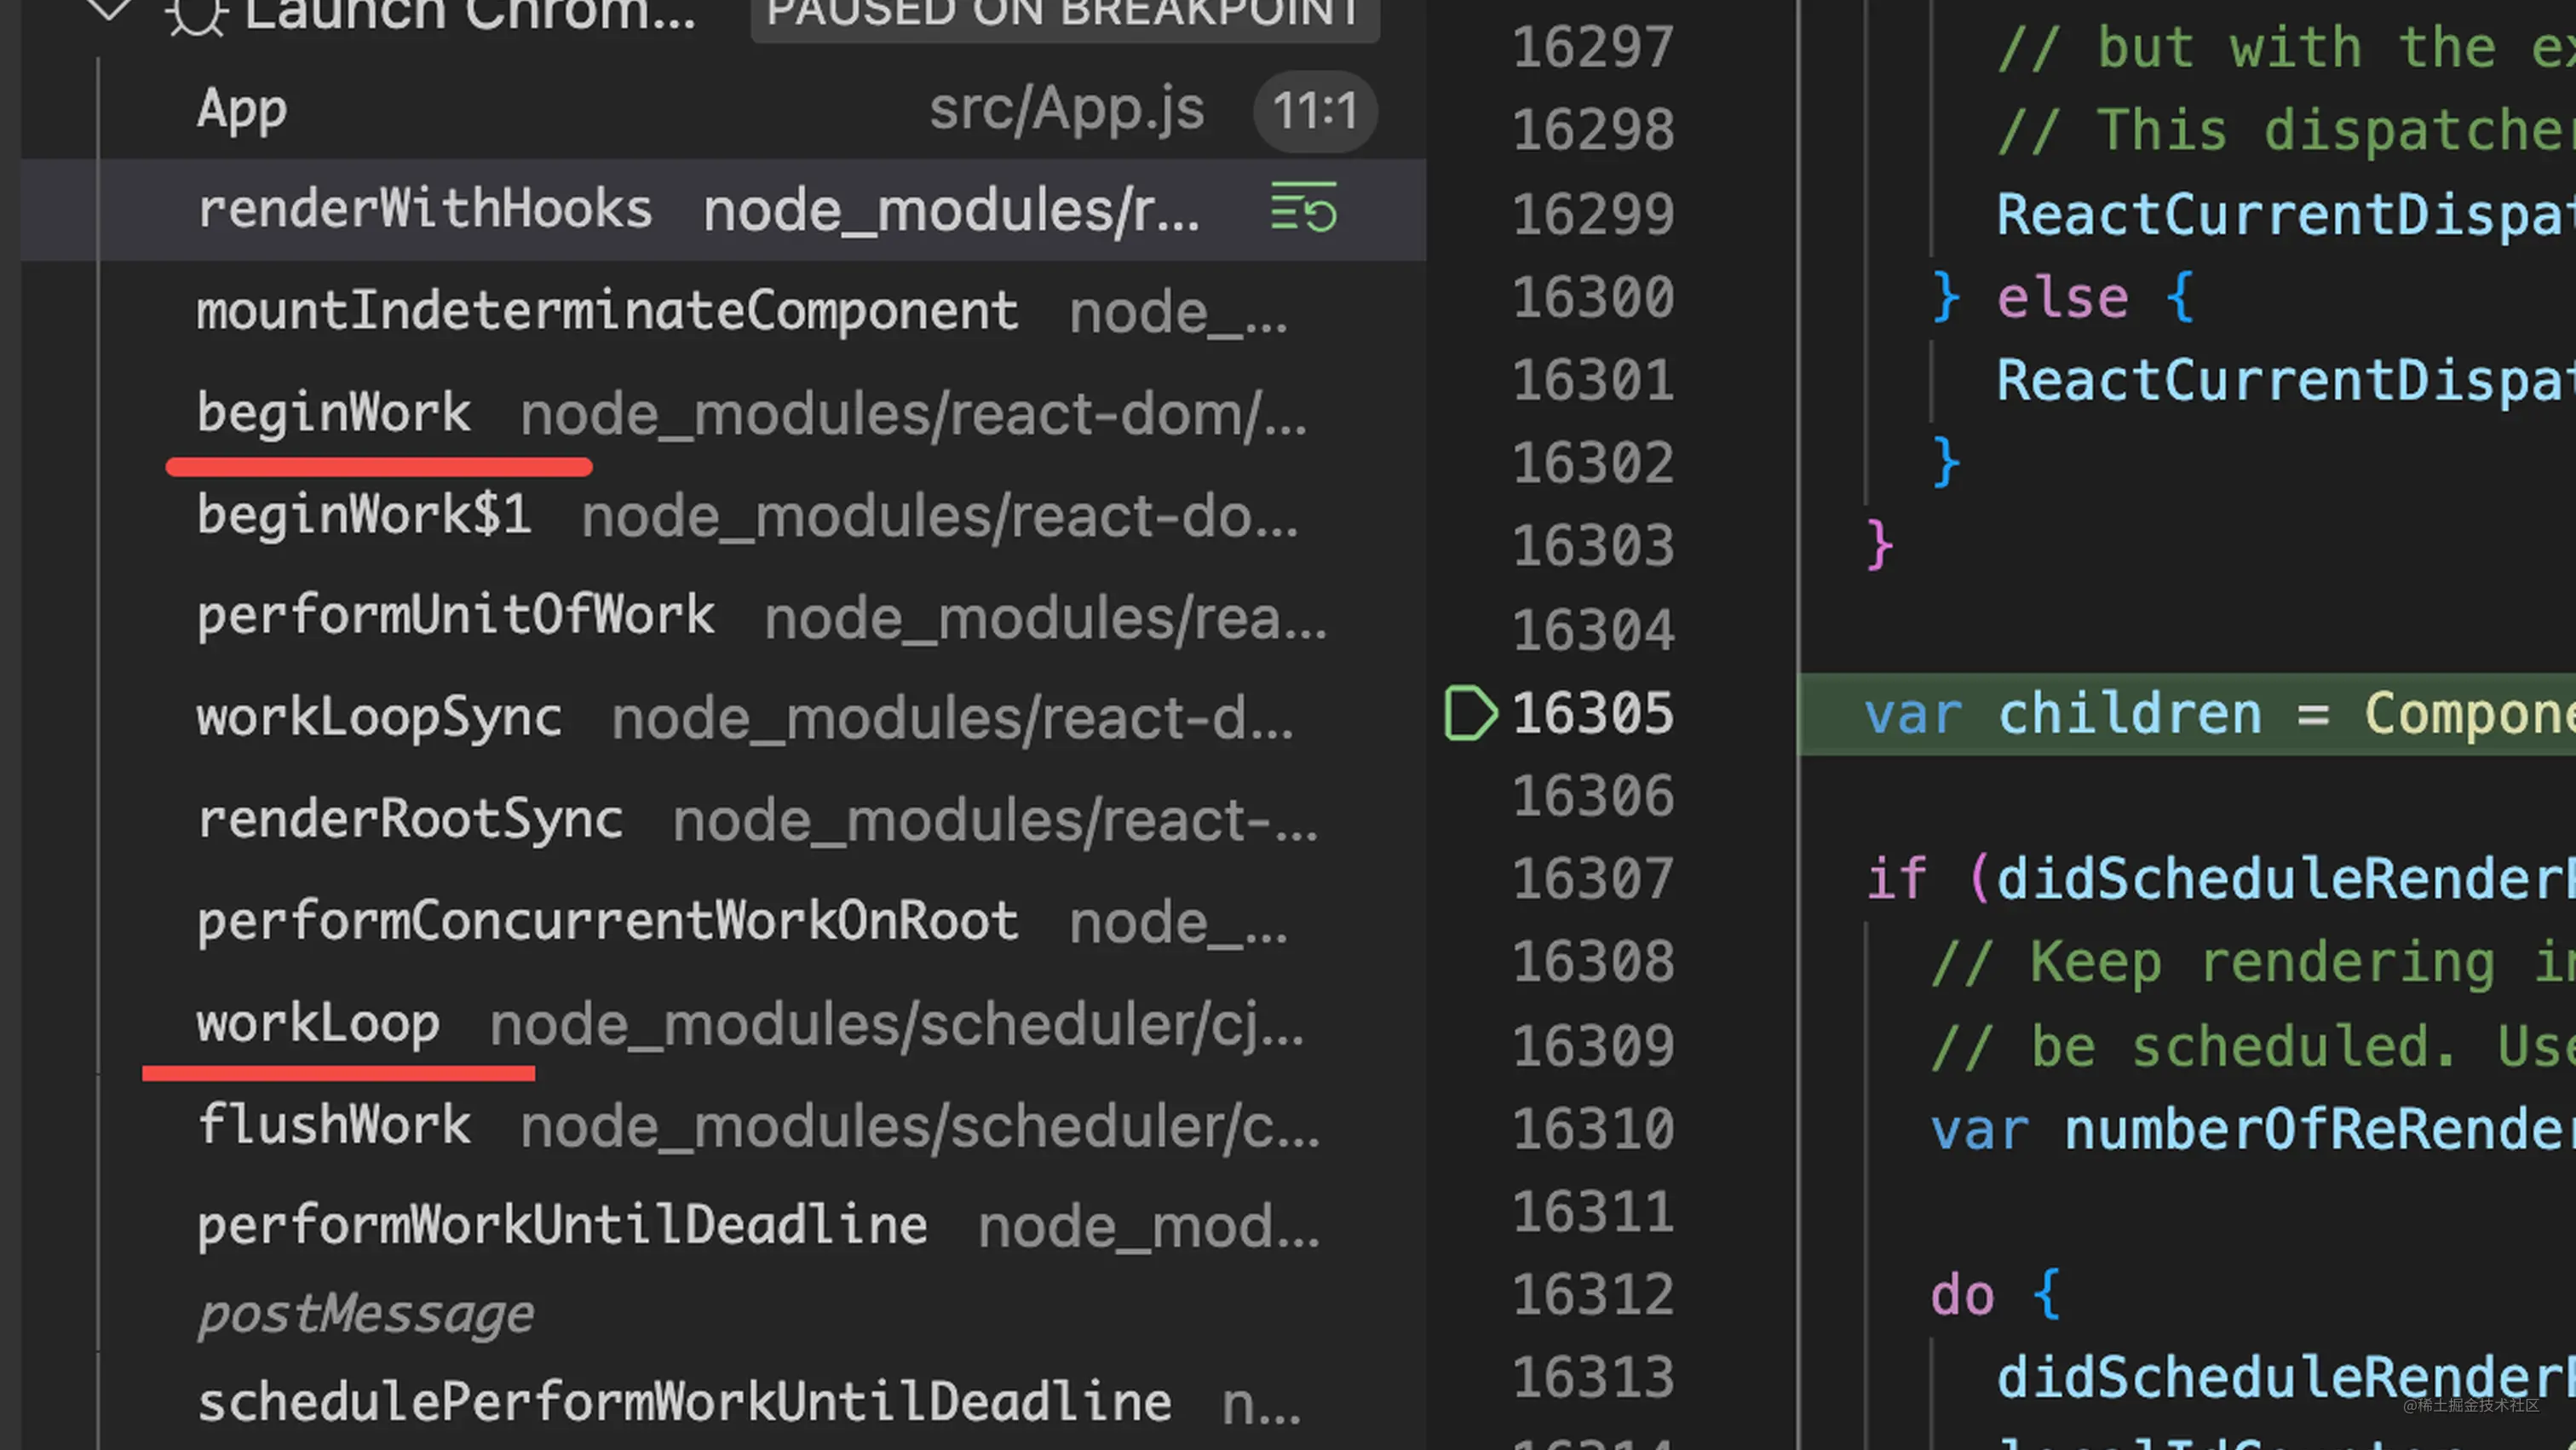
Task: Select the renderWithHooks stack frame
Action: coord(424,209)
